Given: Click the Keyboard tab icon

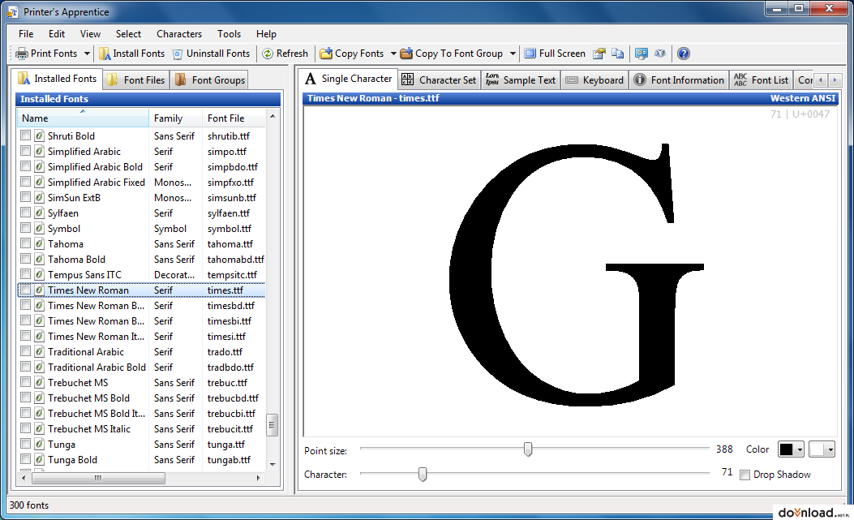Looking at the screenshot, I should [572, 80].
